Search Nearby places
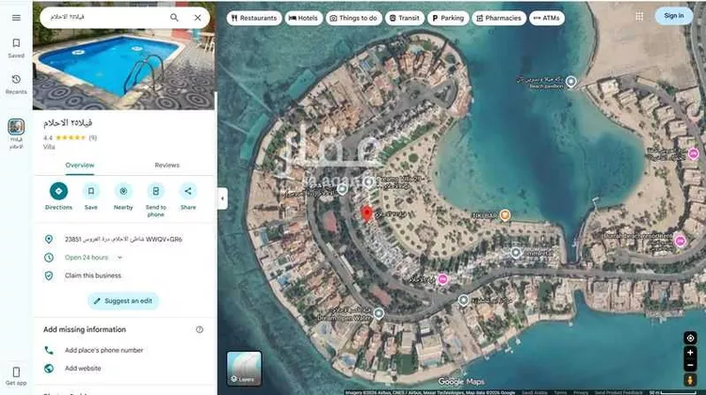Image resolution: width=706 pixels, height=395 pixels. (x=123, y=197)
